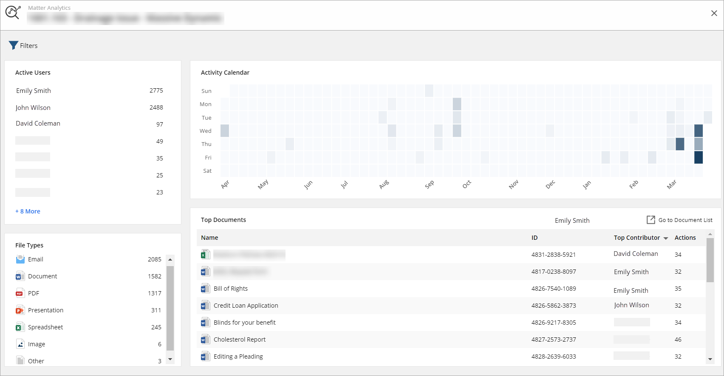The width and height of the screenshot is (724, 376).
Task: Select Emily Smith in Active Users
Action: pos(34,90)
